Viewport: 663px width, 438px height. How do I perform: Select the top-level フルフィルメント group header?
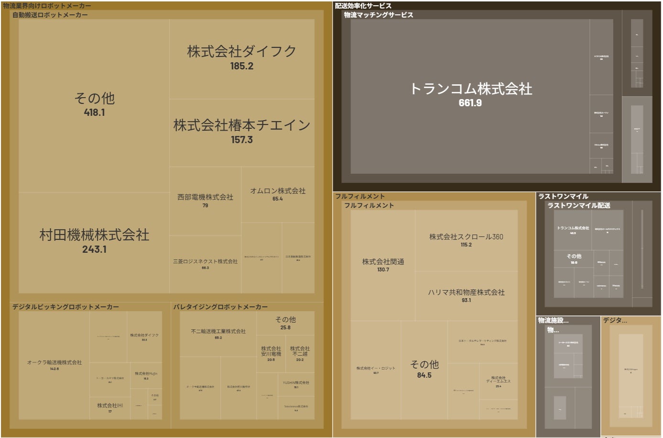pos(359,196)
